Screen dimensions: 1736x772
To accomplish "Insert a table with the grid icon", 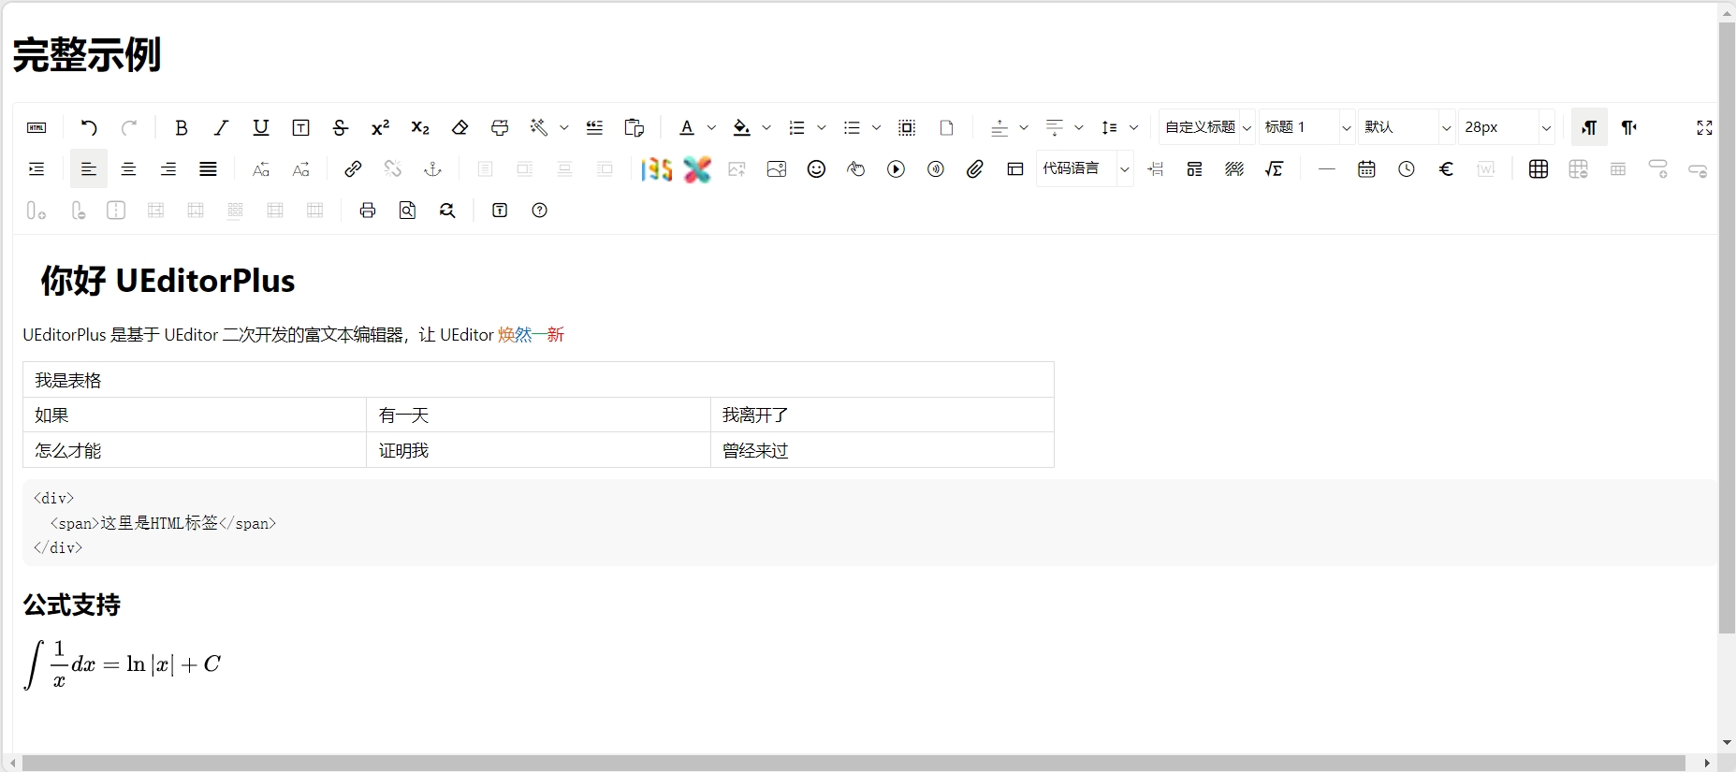I will (x=1539, y=169).
